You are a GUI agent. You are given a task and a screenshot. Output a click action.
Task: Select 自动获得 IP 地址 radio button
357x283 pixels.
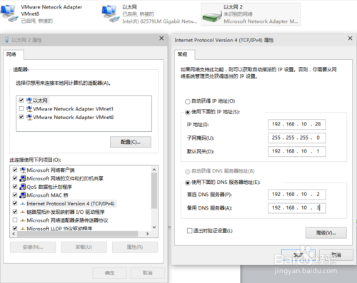(x=188, y=102)
